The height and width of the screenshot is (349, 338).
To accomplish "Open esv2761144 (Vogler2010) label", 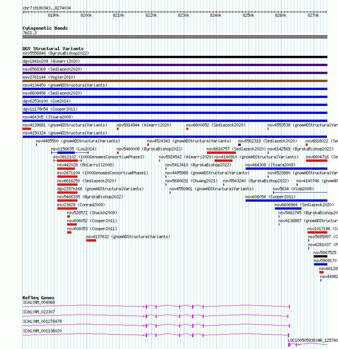I will (x=49, y=77).
